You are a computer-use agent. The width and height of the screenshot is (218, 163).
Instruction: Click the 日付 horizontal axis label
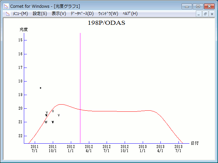[x=194, y=143]
